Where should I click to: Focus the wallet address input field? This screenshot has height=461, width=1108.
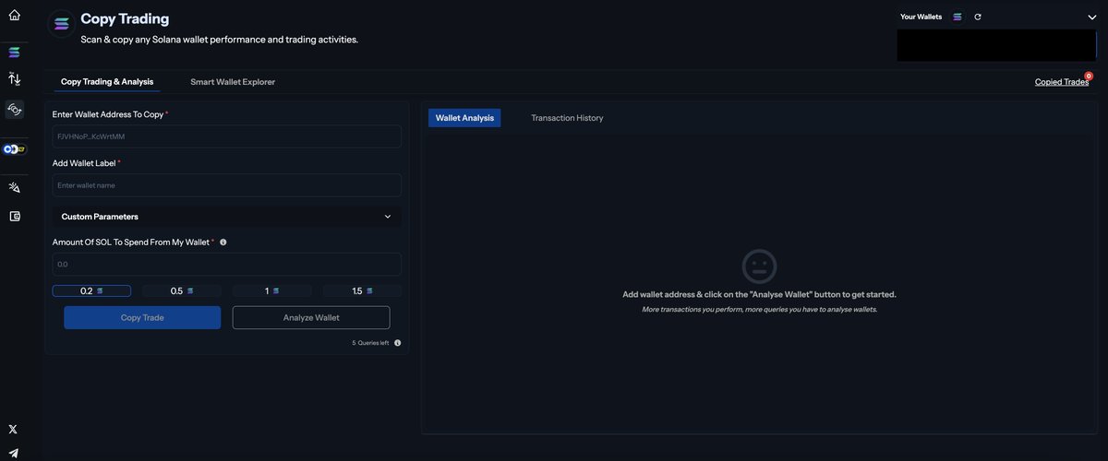click(x=227, y=136)
